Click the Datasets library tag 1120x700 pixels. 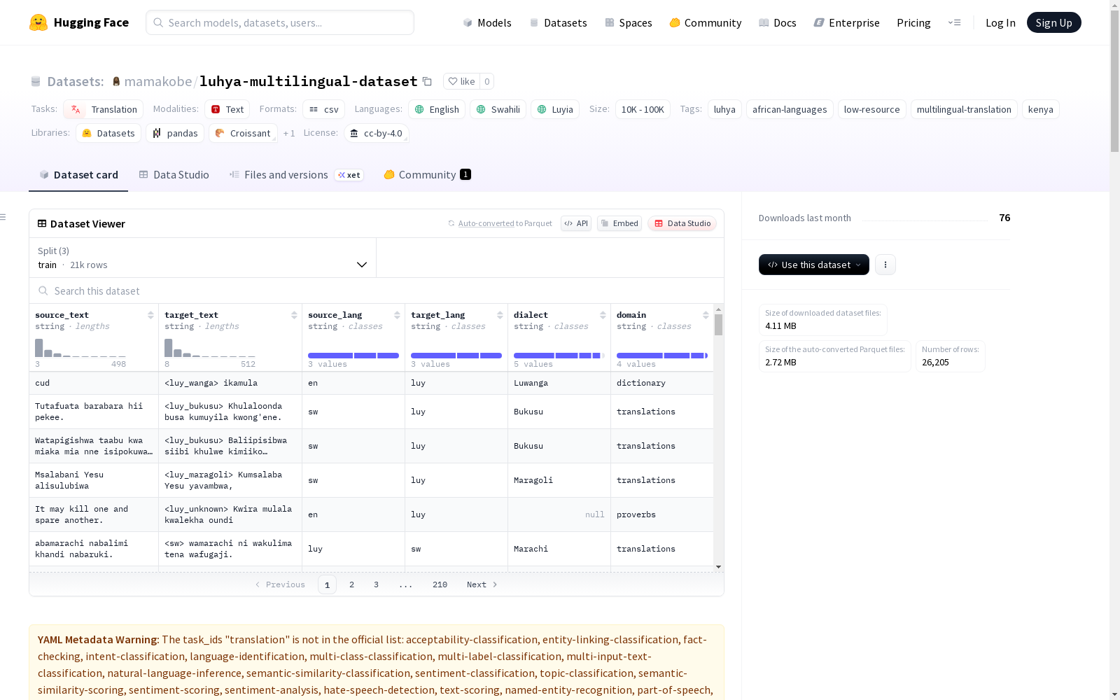point(108,133)
